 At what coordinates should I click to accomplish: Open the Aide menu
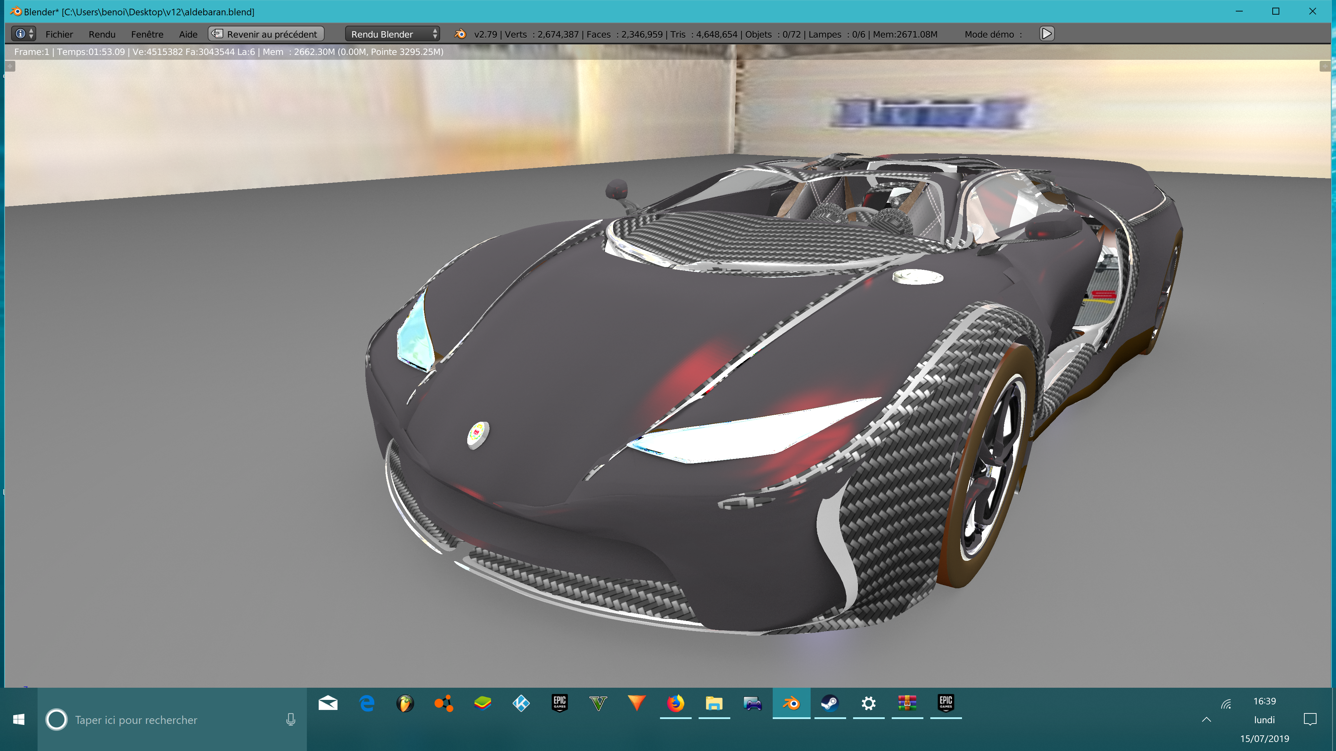(x=188, y=34)
